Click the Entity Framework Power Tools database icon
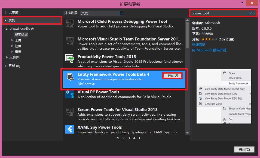The width and height of the screenshot is (260, 158). (x=70, y=77)
